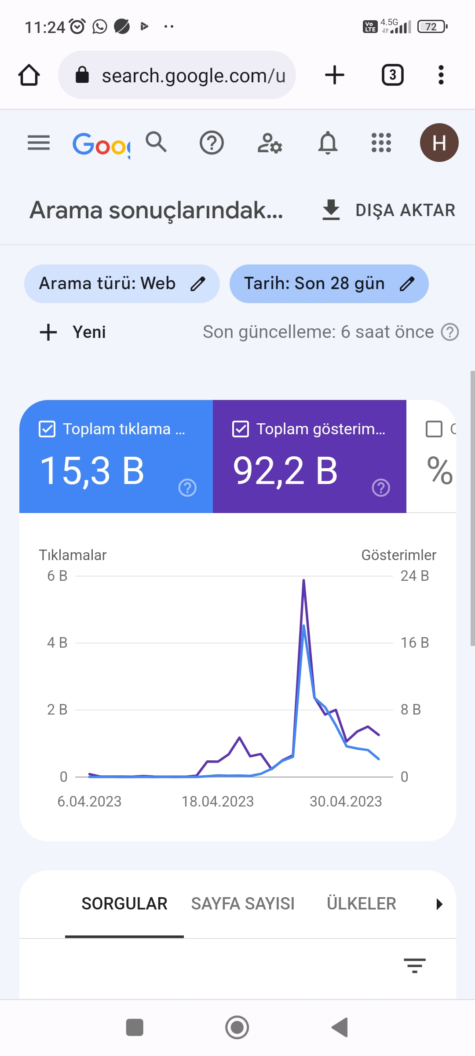Switch to the ÜLKELER tab

(x=362, y=904)
